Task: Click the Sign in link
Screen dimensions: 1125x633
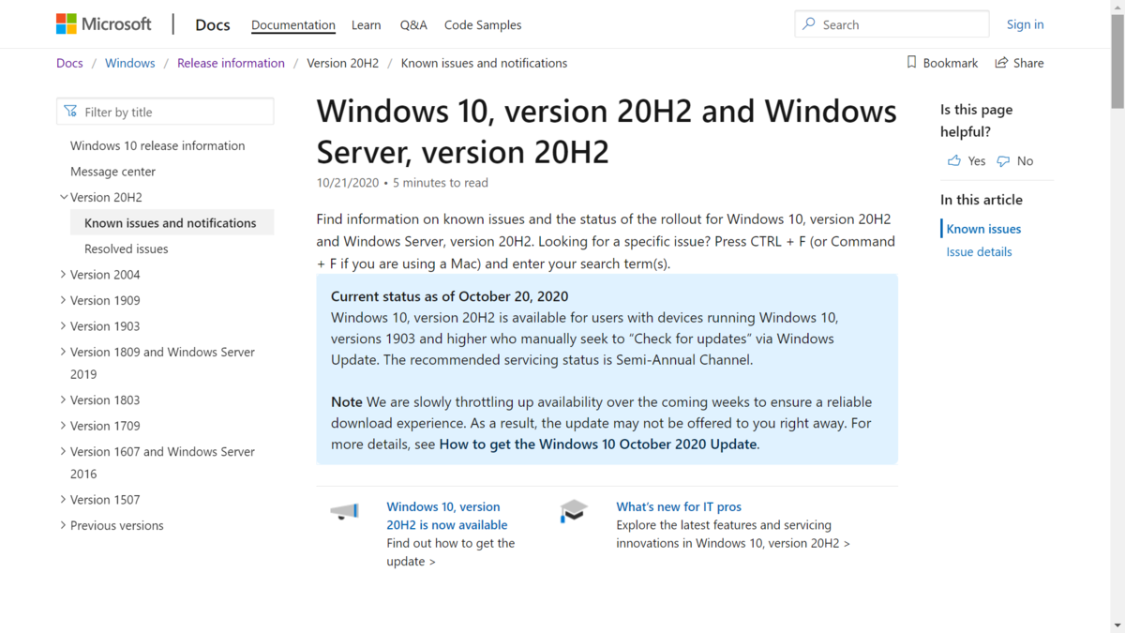Action: click(1025, 24)
